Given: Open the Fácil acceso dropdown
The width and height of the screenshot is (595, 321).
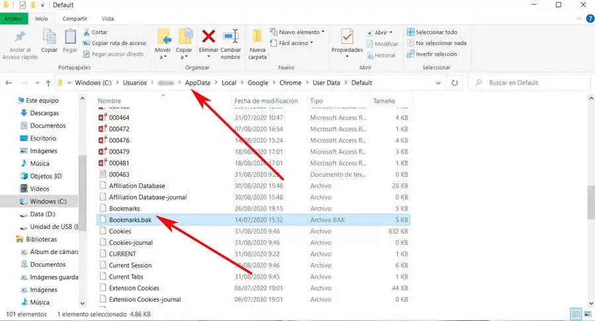Looking at the screenshot, I should coord(291,43).
